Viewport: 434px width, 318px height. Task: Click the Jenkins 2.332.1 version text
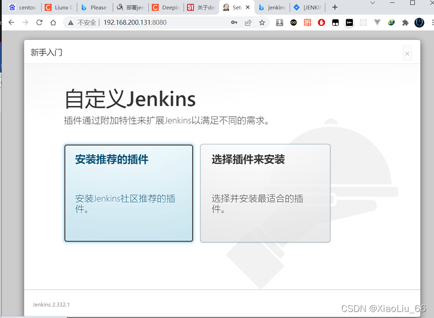pyautogui.click(x=51, y=304)
